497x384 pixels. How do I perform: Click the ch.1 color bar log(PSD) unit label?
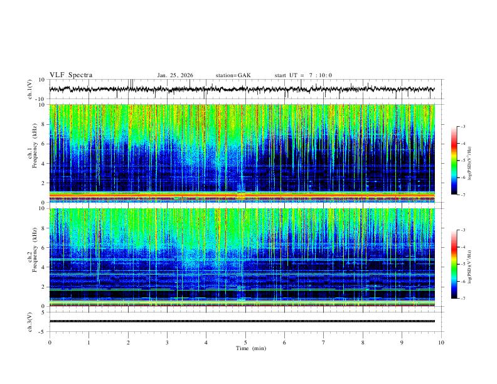tap(469, 164)
